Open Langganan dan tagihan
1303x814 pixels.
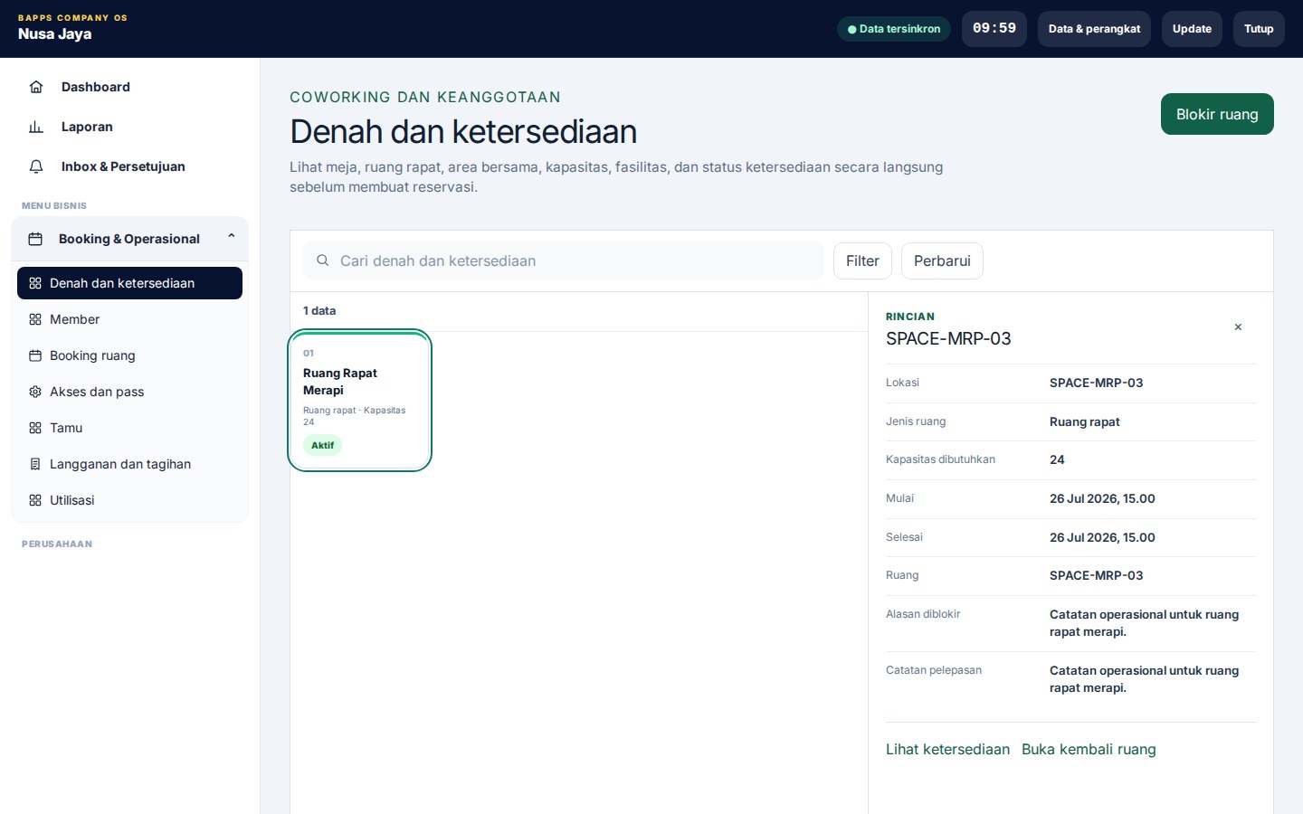(130, 464)
